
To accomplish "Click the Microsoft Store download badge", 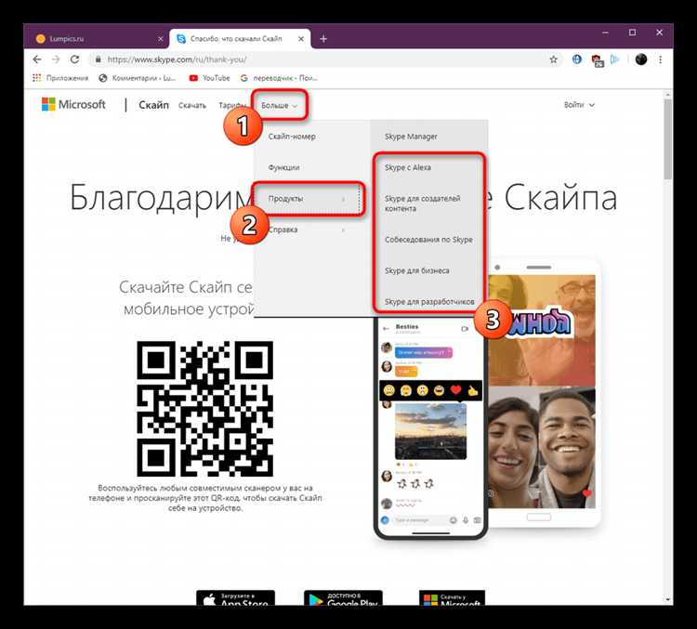I will pyautogui.click(x=452, y=598).
